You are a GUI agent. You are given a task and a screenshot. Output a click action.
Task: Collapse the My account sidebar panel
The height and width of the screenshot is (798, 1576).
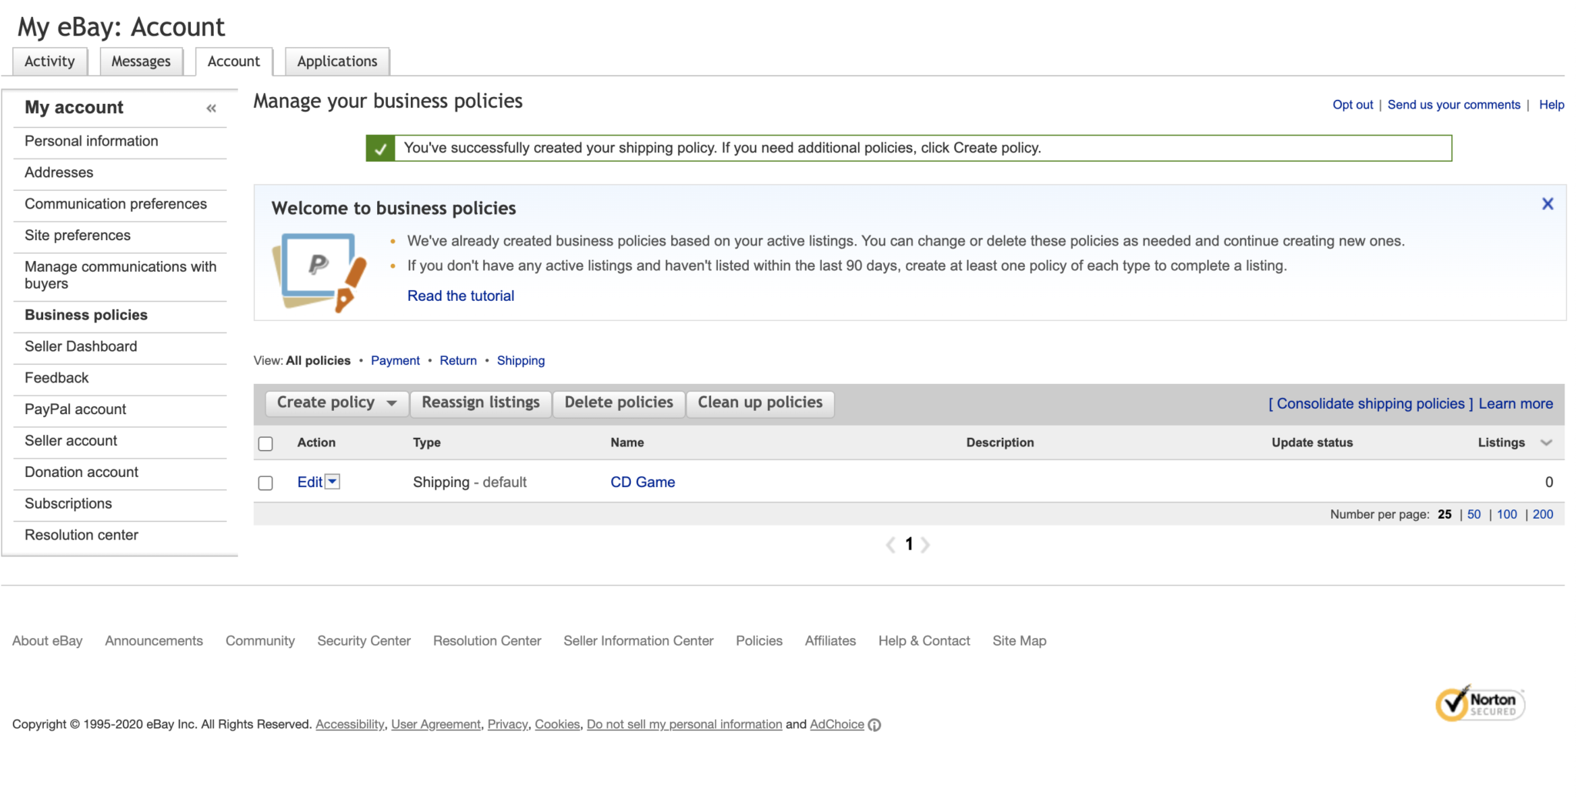click(x=211, y=109)
